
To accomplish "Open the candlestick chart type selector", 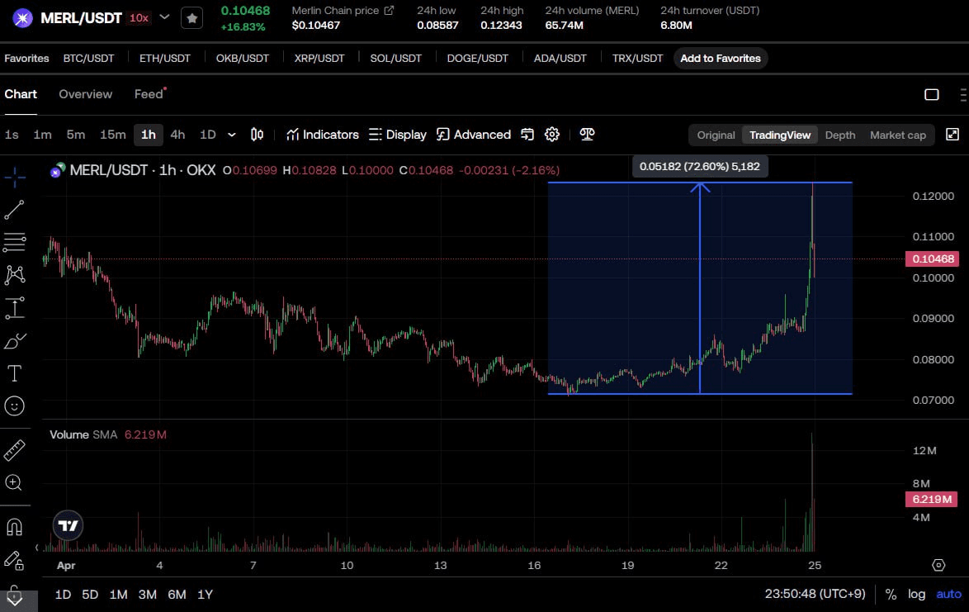I will click(257, 135).
